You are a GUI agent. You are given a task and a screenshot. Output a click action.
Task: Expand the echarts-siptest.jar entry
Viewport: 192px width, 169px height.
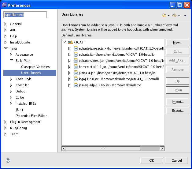click(69, 61)
